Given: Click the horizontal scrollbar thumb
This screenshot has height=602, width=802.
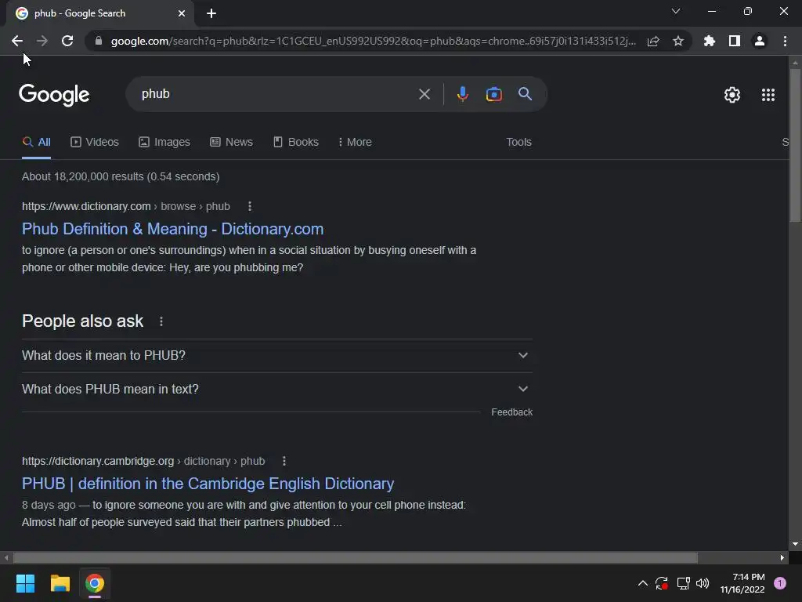Looking at the screenshot, I should [x=356, y=557].
